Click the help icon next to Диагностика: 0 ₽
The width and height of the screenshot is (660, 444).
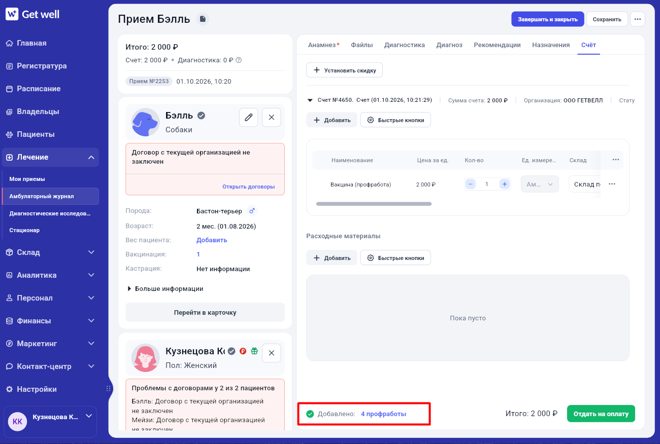pyautogui.click(x=239, y=60)
